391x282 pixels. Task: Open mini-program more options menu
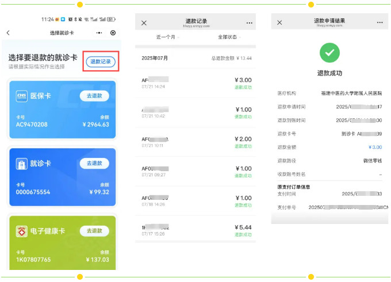click(x=99, y=33)
